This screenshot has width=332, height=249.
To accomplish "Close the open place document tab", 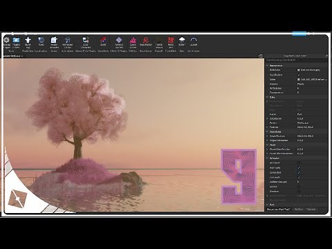I will [22, 56].
